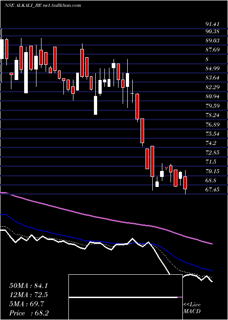Click the 71.5 price axis label

tap(211, 162)
